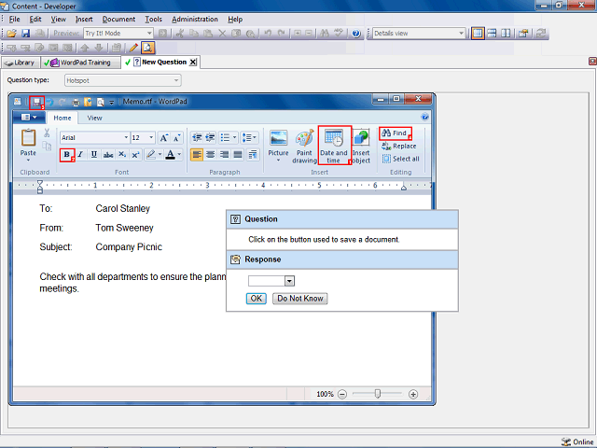Image resolution: width=597 pixels, height=448 pixels.
Task: Click the properties icon beside layout buttons
Action: point(524,34)
